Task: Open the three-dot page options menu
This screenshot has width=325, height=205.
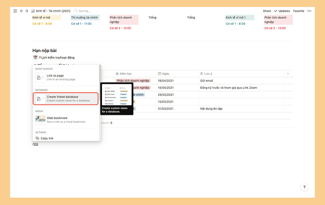Action: point(309,11)
